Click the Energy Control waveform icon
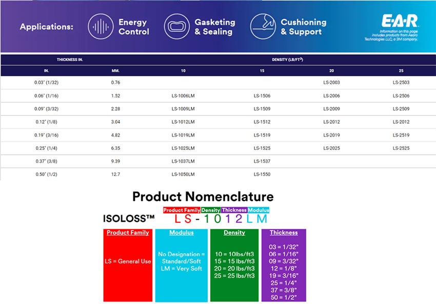This screenshot has width=436, height=304. [x=101, y=27]
